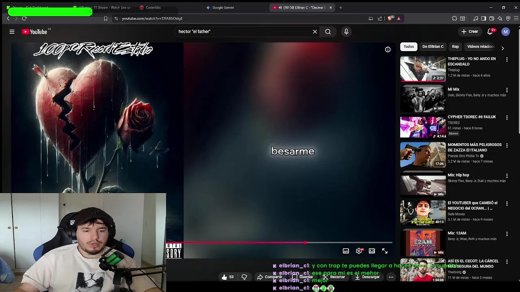Image resolution: width=520 pixels, height=292 pixels.
Task: Open options for Mix: 12AM
Action: pos(507,234)
